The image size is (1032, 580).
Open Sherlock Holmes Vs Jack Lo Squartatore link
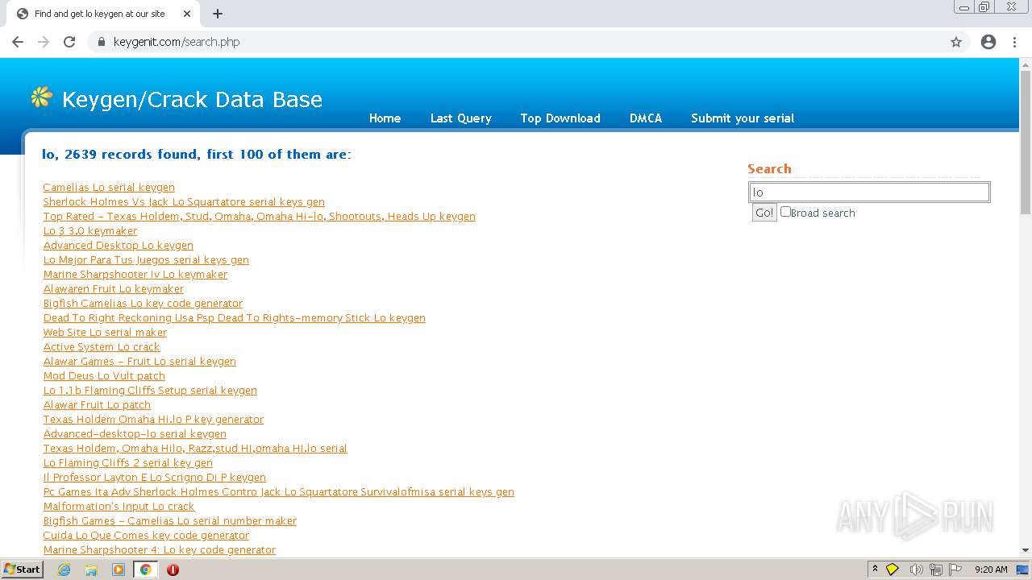coord(184,202)
